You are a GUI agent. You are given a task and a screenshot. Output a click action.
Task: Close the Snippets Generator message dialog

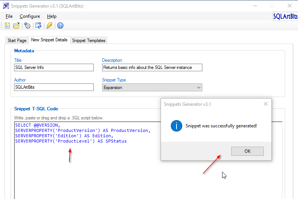(x=265, y=104)
